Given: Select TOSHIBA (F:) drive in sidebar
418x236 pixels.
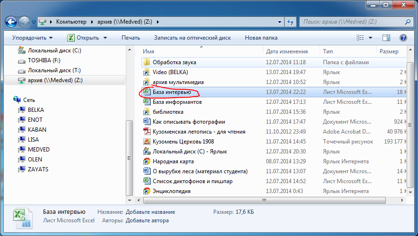Looking at the screenshot, I should (44, 60).
